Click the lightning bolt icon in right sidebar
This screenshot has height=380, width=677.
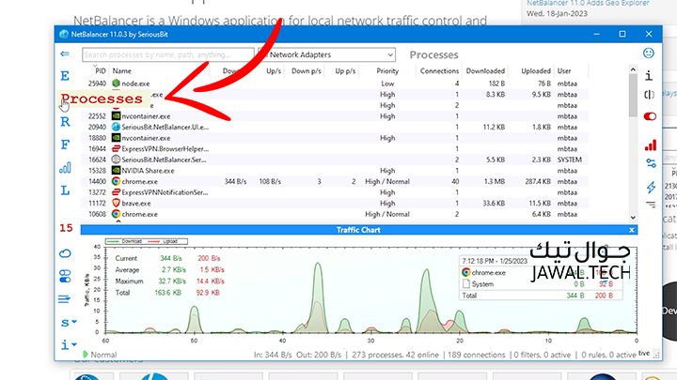tap(650, 188)
